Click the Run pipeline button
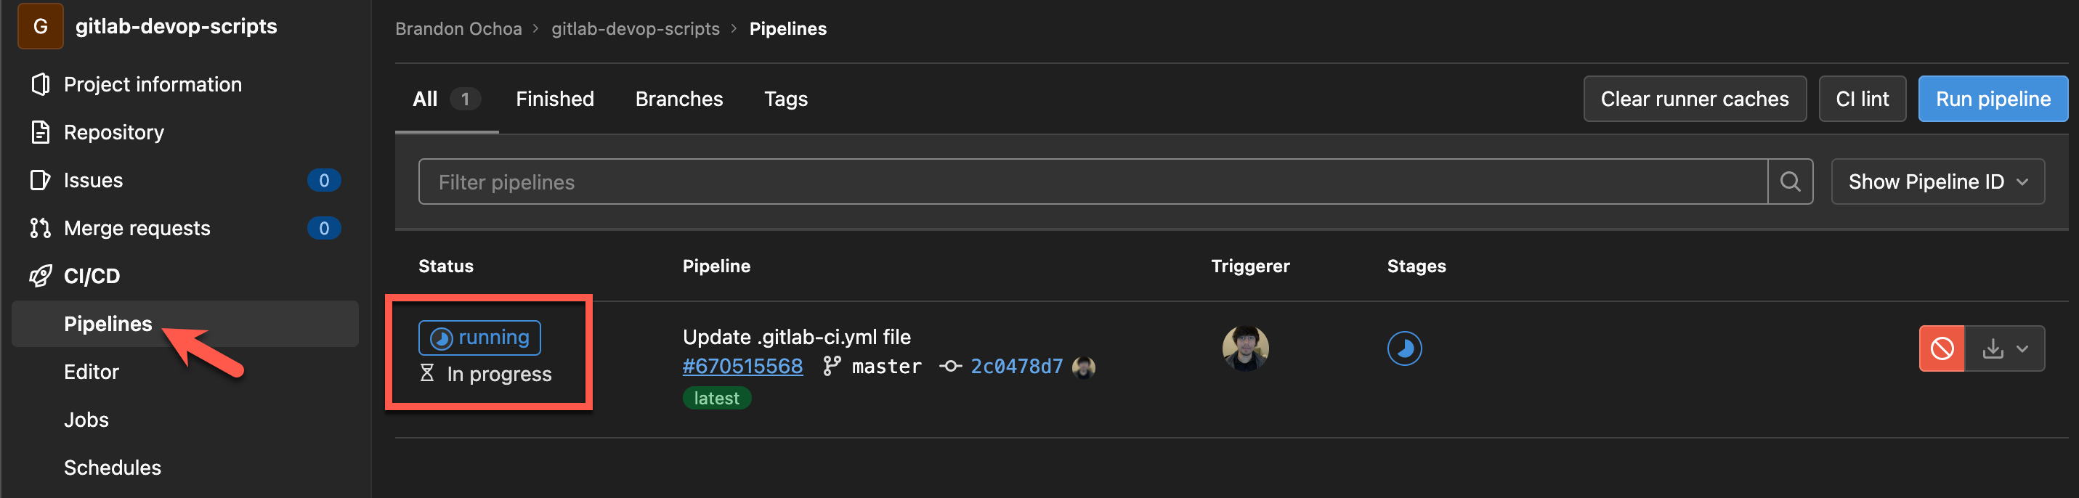Screen dimensions: 2079x498 pos(1993,99)
